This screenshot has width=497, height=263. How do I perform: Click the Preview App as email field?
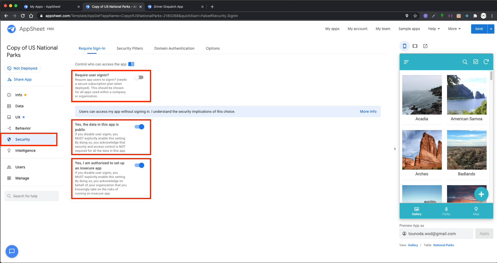pyautogui.click(x=436, y=234)
